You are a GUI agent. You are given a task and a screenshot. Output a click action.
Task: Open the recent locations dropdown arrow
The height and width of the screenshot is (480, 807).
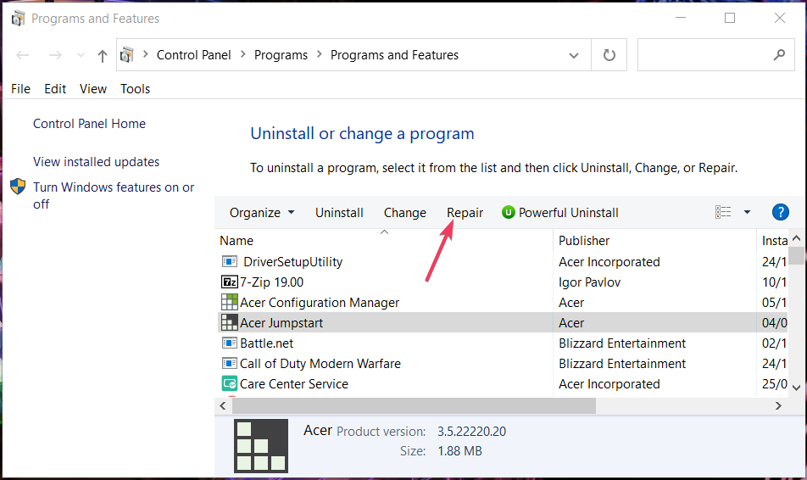click(x=81, y=55)
